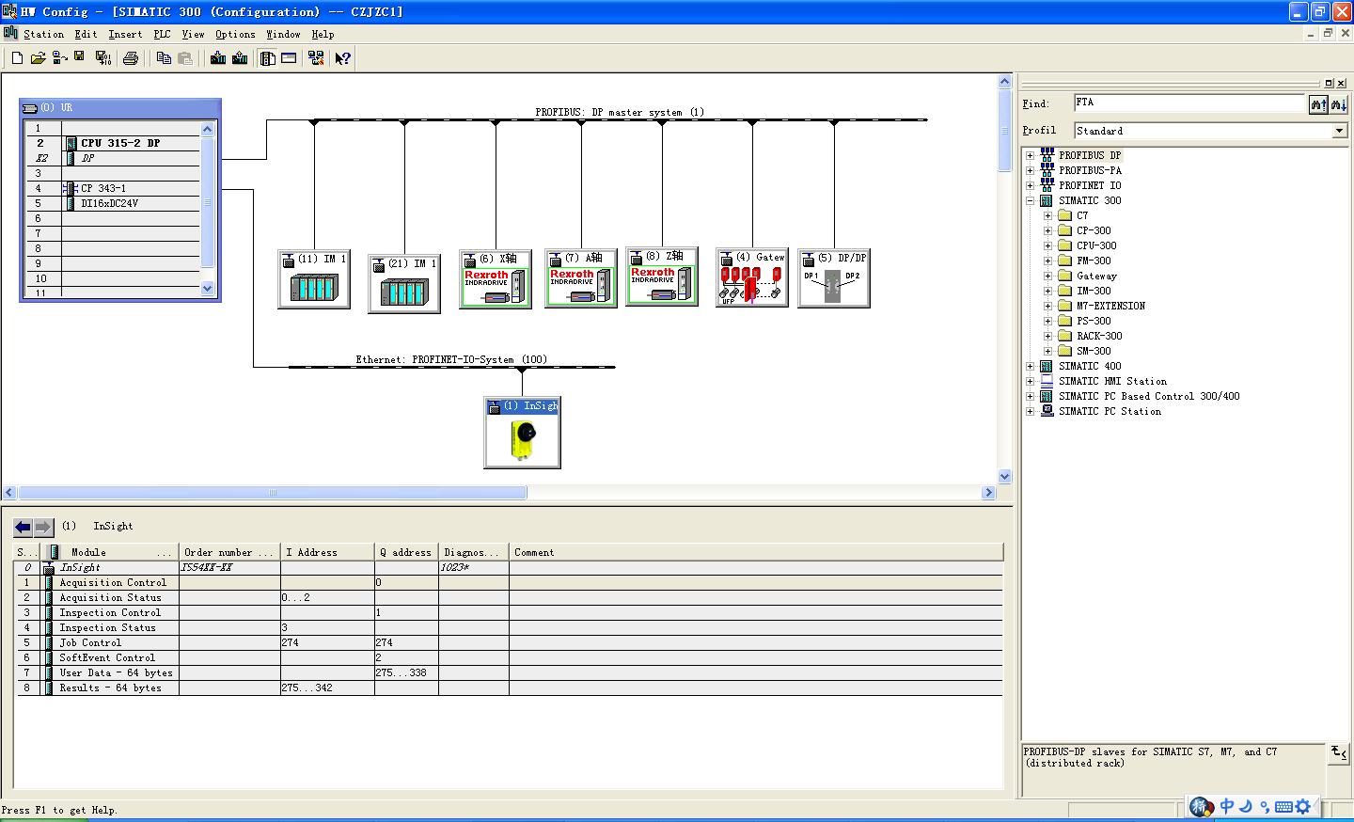The width and height of the screenshot is (1354, 822).
Task: Click the Open online station toolbar icon
Action: click(59, 58)
